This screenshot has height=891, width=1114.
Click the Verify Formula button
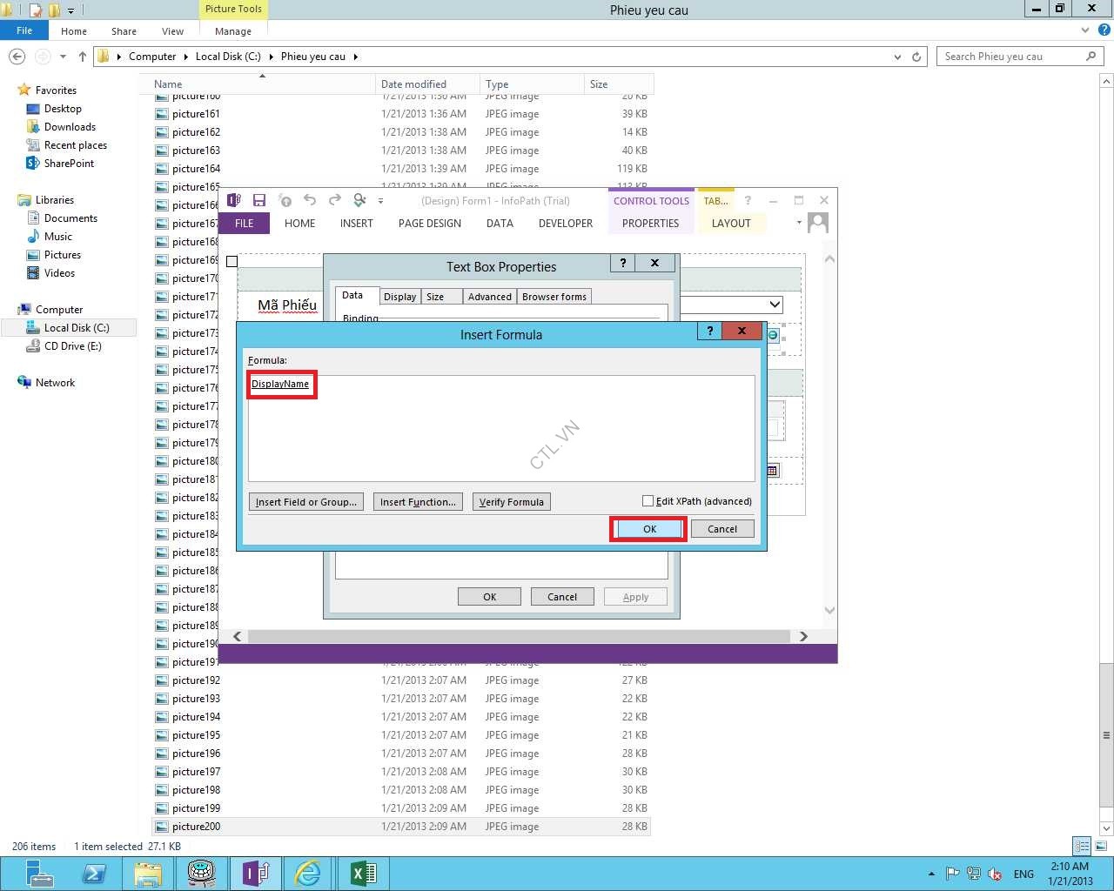tap(511, 502)
